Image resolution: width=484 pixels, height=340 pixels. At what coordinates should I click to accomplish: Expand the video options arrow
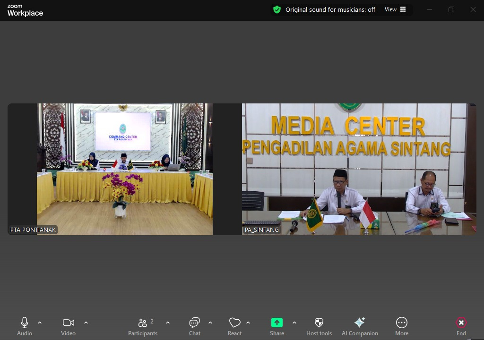point(86,323)
